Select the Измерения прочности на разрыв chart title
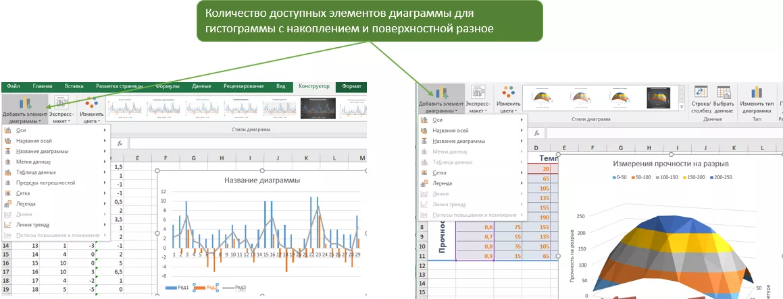The image size is (783, 299). pos(671,163)
